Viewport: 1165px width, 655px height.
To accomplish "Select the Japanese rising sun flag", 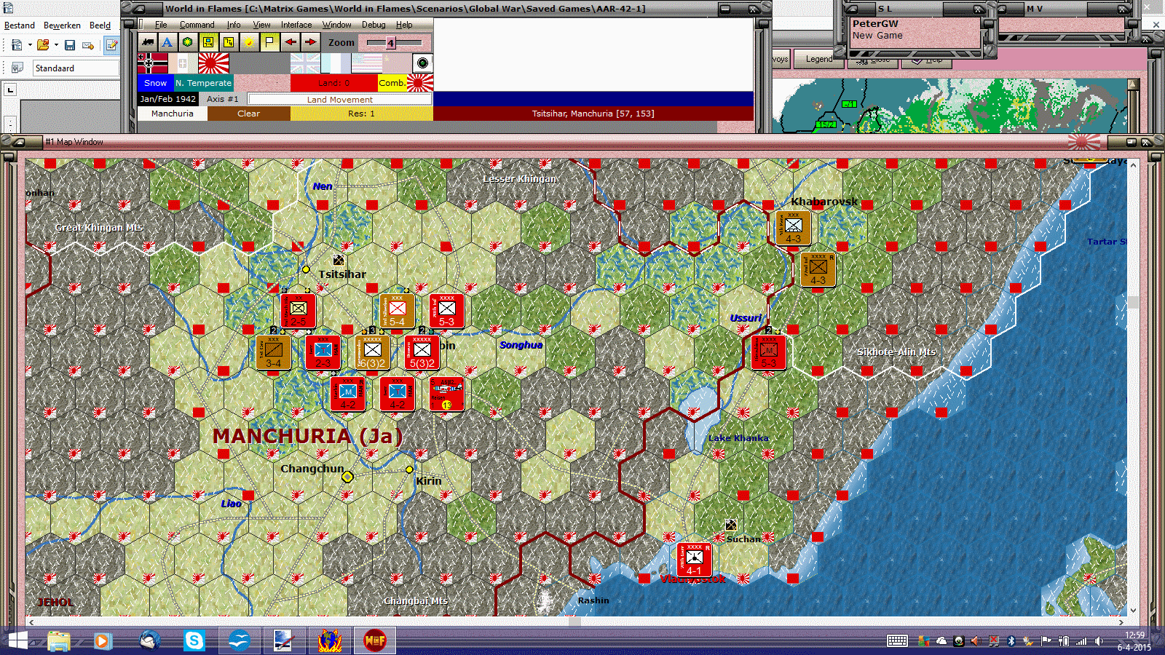I will click(x=213, y=63).
